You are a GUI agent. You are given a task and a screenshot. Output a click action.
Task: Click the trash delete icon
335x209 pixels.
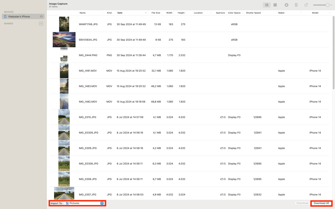296,5
